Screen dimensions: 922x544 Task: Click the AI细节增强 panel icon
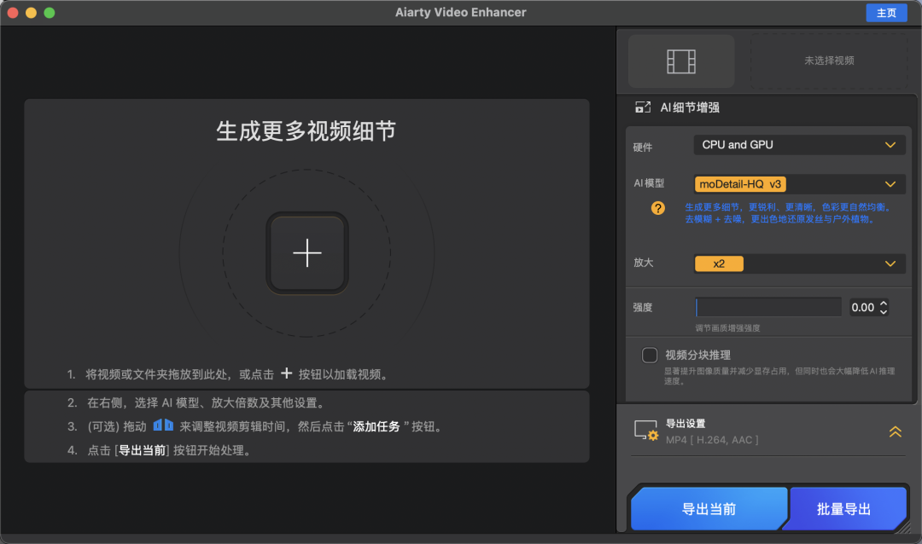click(643, 108)
